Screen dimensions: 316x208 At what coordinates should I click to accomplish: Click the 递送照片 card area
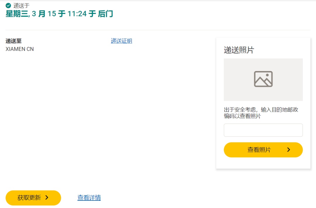[x=263, y=103]
